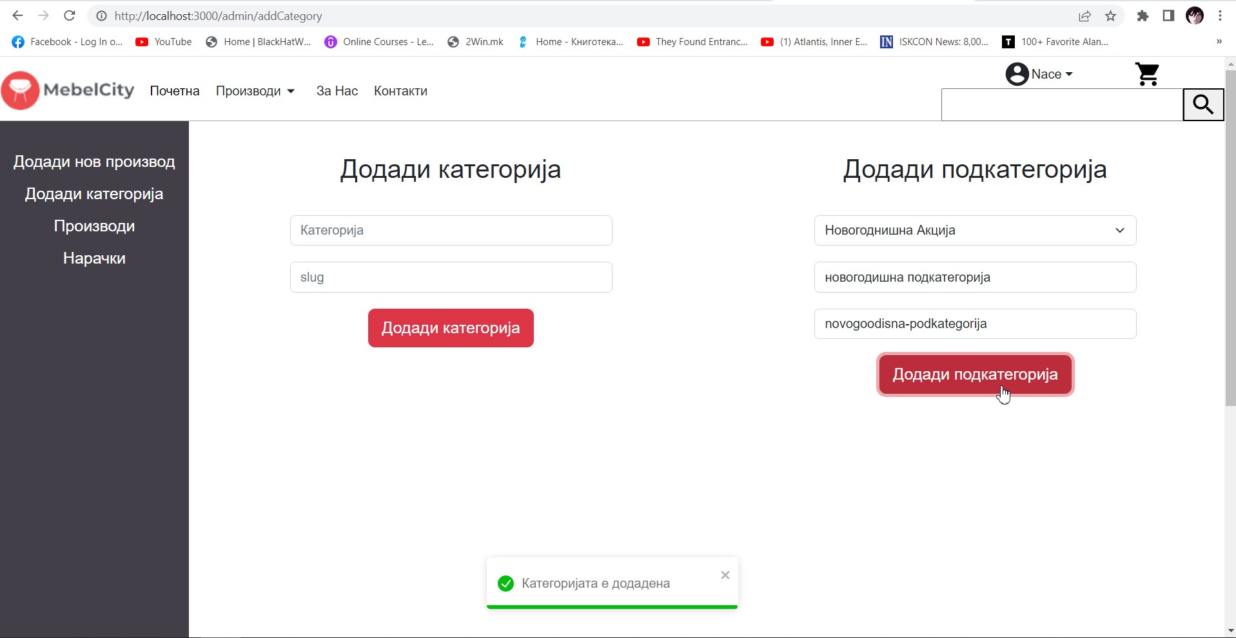This screenshot has height=638, width=1236.
Task: Click the MebelCity logo
Action: click(x=68, y=90)
